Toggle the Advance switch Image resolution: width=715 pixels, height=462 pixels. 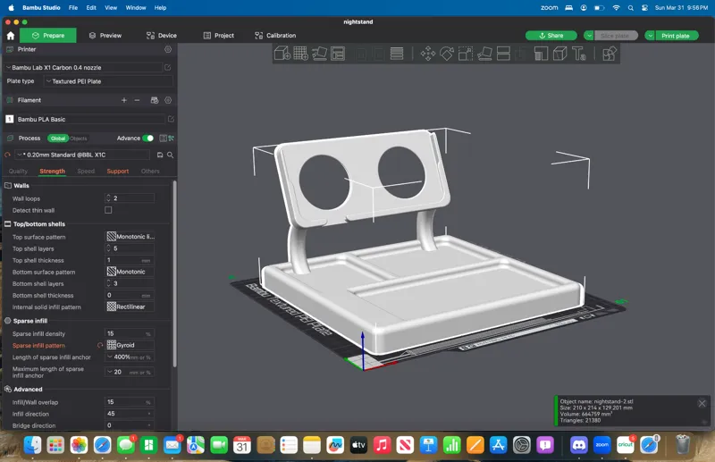tap(147, 139)
